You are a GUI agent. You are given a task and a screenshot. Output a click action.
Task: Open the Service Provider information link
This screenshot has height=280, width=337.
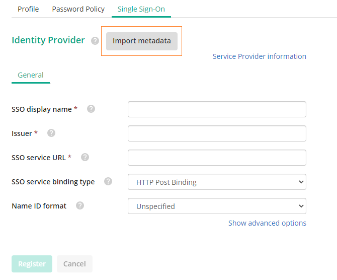click(260, 56)
